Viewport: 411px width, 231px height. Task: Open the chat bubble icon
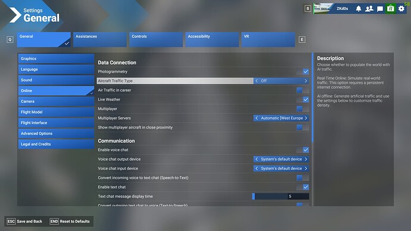point(380,9)
